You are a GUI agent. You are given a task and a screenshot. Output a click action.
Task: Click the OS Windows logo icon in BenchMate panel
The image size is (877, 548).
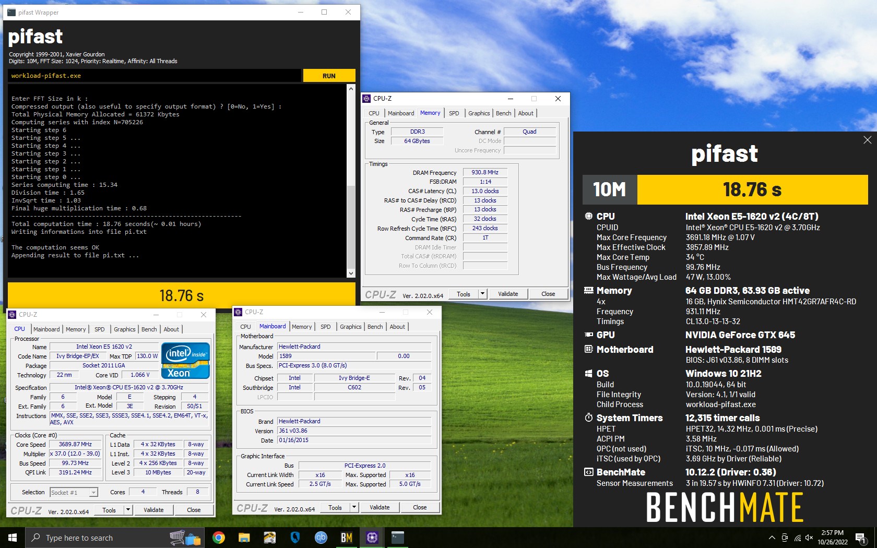pyautogui.click(x=588, y=373)
